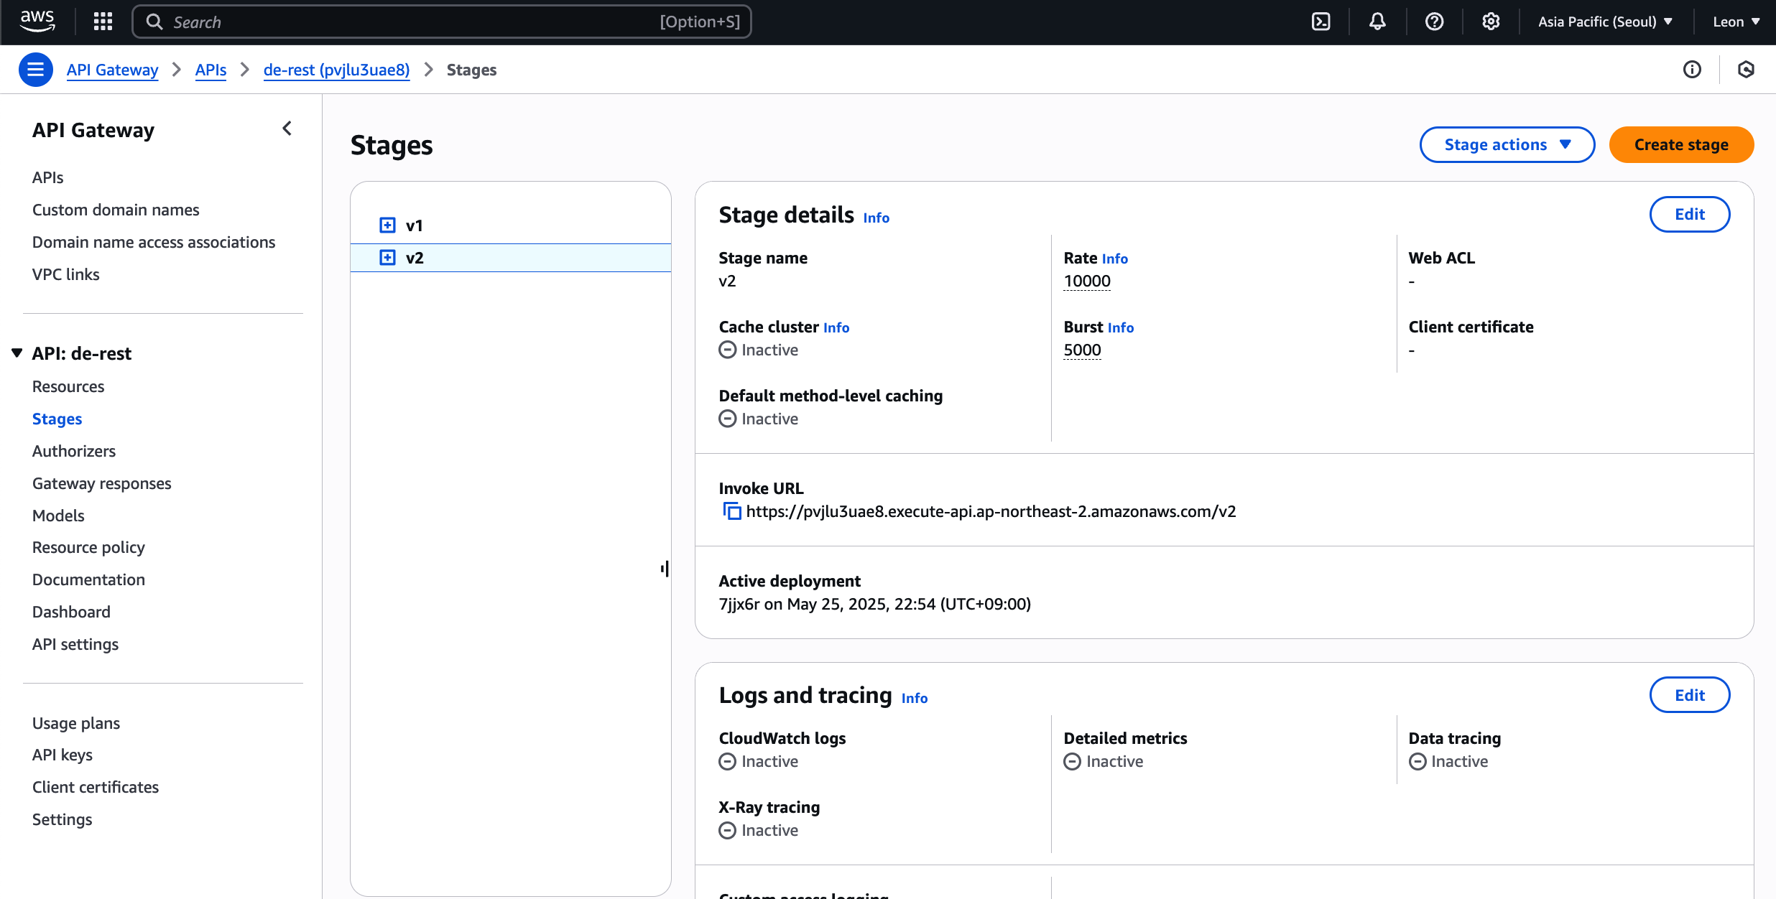The image size is (1776, 899).
Task: Collapse the API: de-rest section triangle
Action: tap(17, 353)
